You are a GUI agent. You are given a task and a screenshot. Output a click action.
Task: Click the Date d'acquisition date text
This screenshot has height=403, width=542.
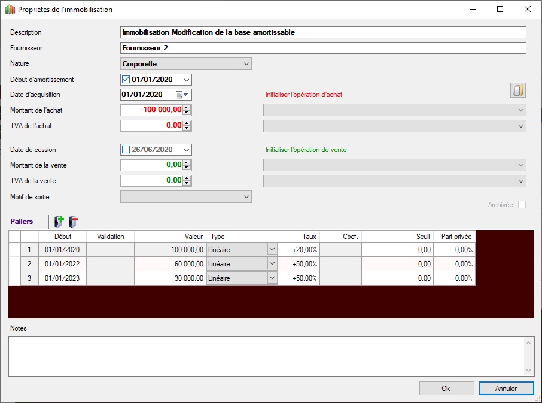[142, 95]
